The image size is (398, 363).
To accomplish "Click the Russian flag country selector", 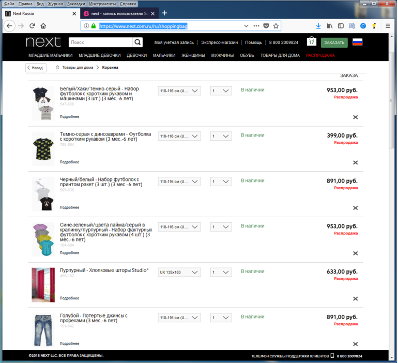I will (357, 42).
